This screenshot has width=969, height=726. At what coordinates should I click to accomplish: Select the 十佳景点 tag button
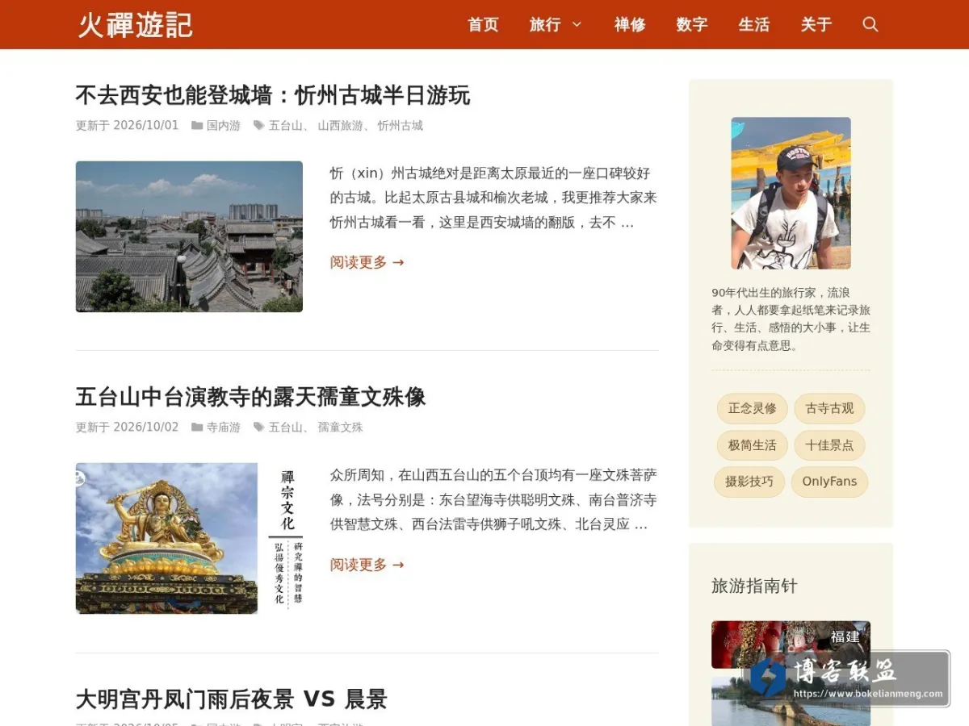pos(829,445)
